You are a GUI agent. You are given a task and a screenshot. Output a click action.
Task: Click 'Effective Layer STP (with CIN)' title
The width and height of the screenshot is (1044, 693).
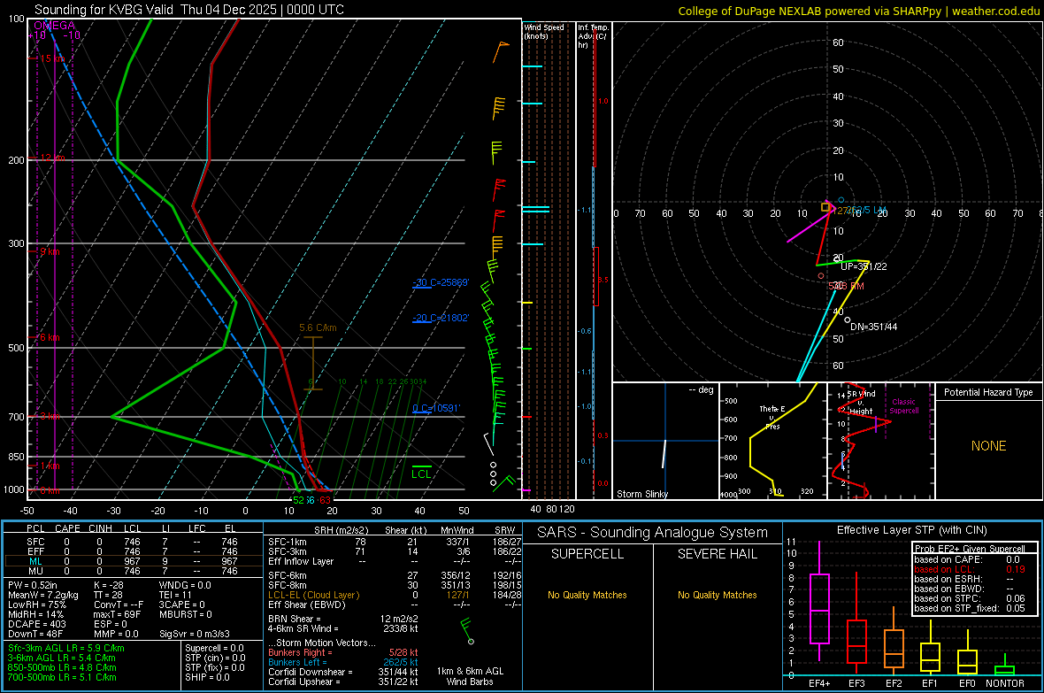pos(911,530)
